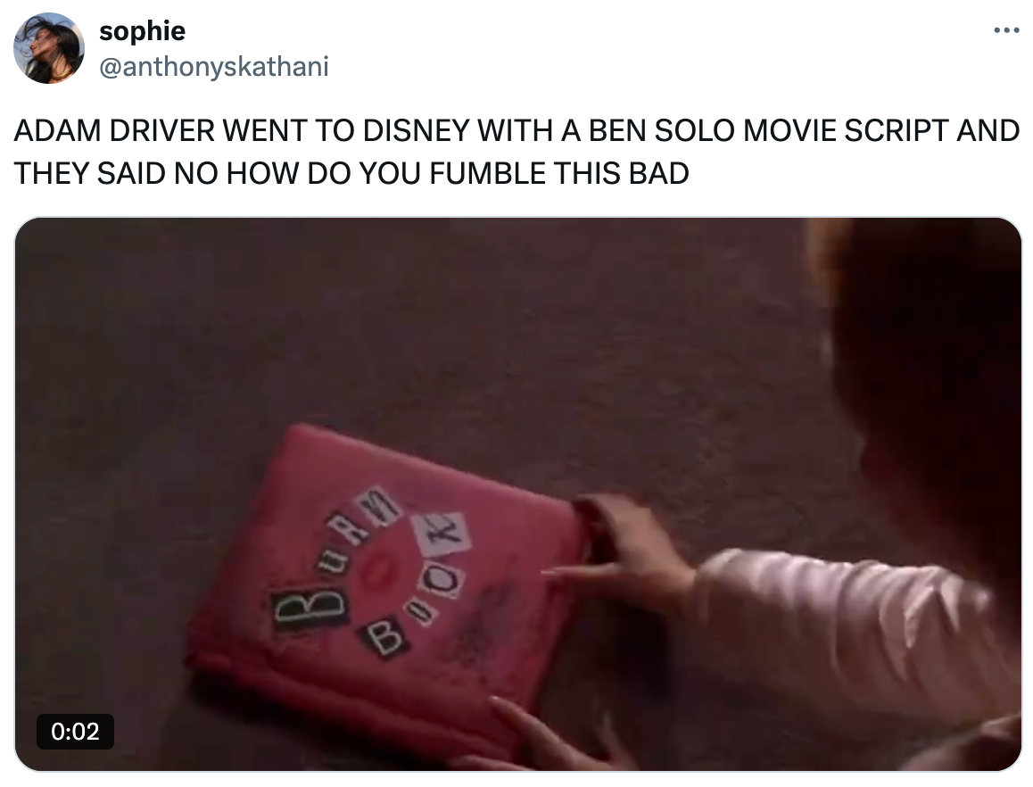Select the word FUMBLE in the tweet text

coord(487,173)
